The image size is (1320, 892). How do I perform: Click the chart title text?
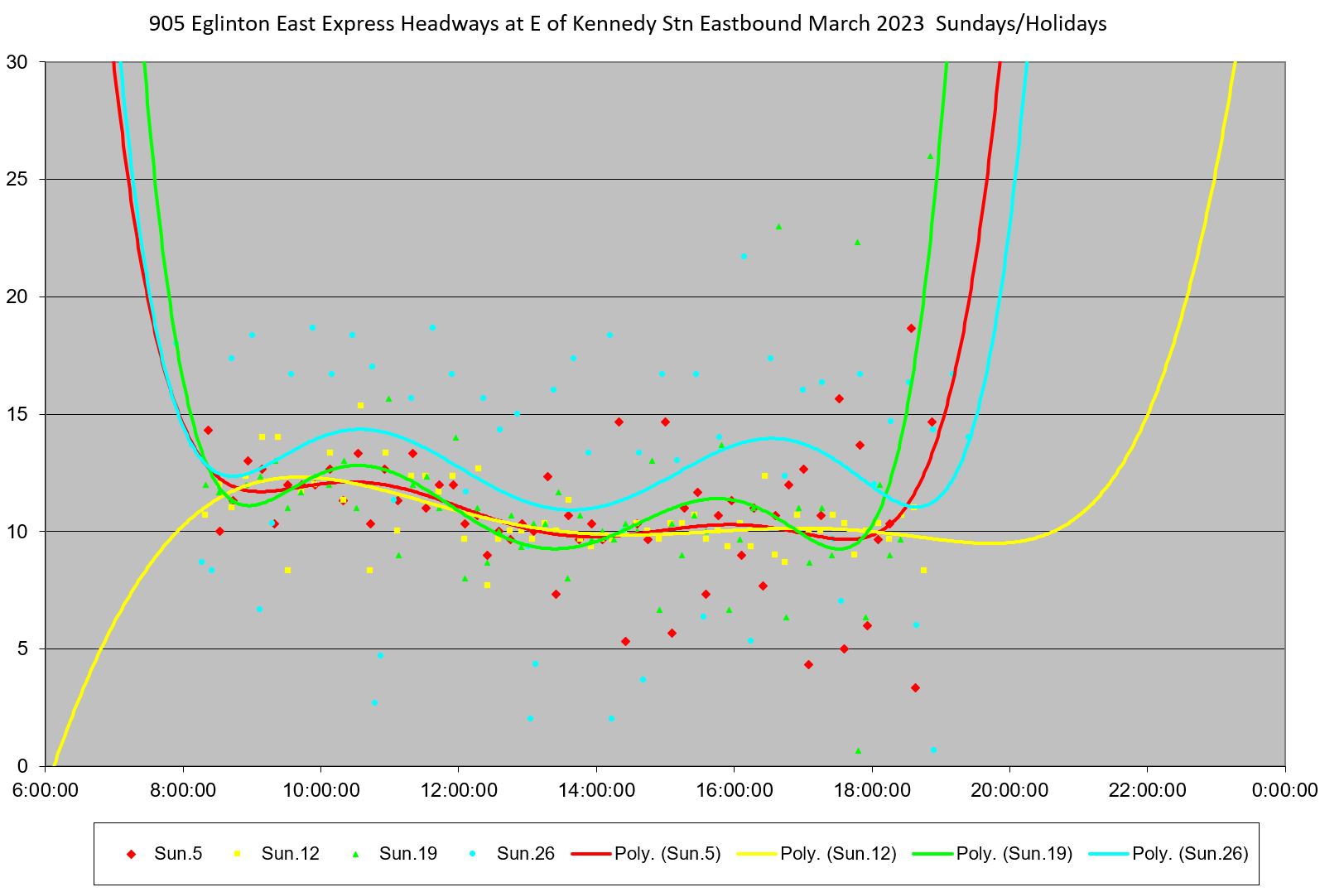click(627, 24)
